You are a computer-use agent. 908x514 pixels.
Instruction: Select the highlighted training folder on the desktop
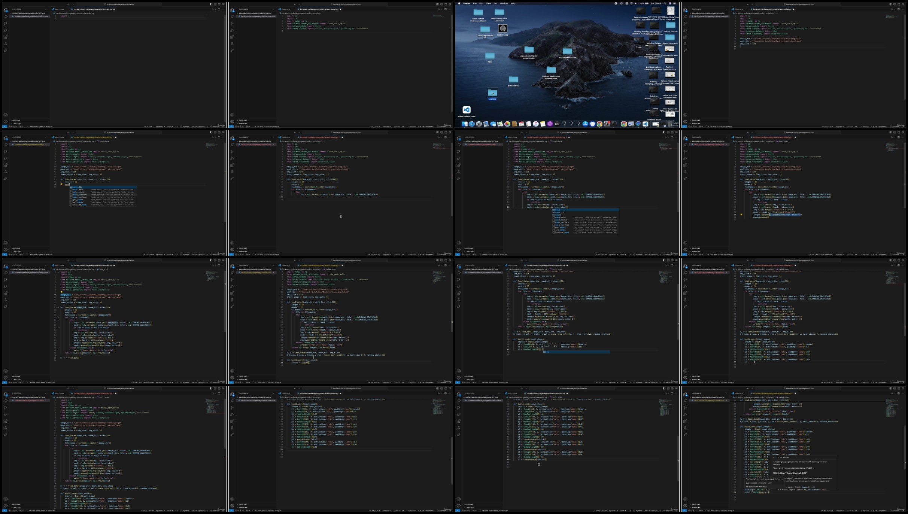point(492,93)
